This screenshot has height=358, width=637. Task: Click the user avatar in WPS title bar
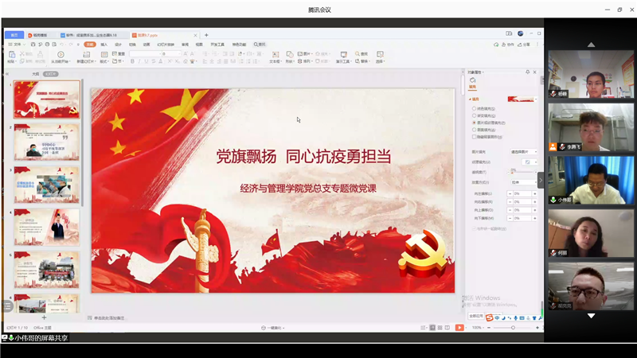point(521,33)
